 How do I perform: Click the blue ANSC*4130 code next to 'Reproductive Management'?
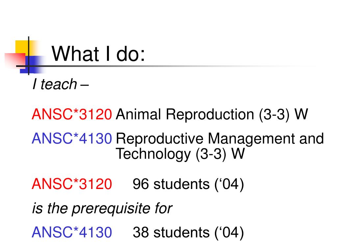pos(72,138)
